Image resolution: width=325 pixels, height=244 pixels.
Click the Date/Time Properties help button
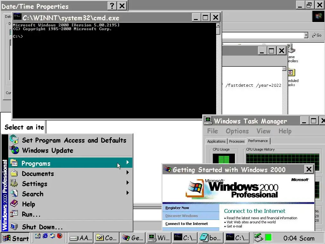pyautogui.click(x=112, y=6)
